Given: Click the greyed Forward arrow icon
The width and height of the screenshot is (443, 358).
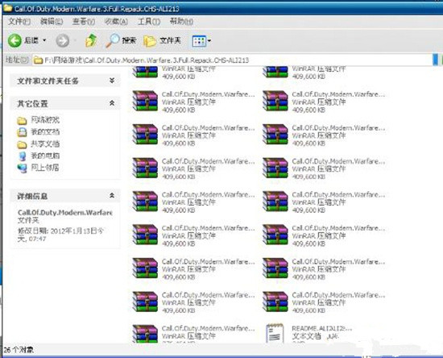Looking at the screenshot, I should tap(63, 41).
